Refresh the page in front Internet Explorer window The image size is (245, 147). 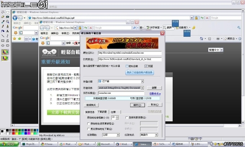pos(86,28)
